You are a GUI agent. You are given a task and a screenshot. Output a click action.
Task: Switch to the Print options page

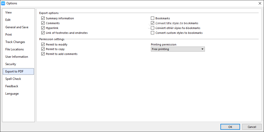click(x=18, y=35)
